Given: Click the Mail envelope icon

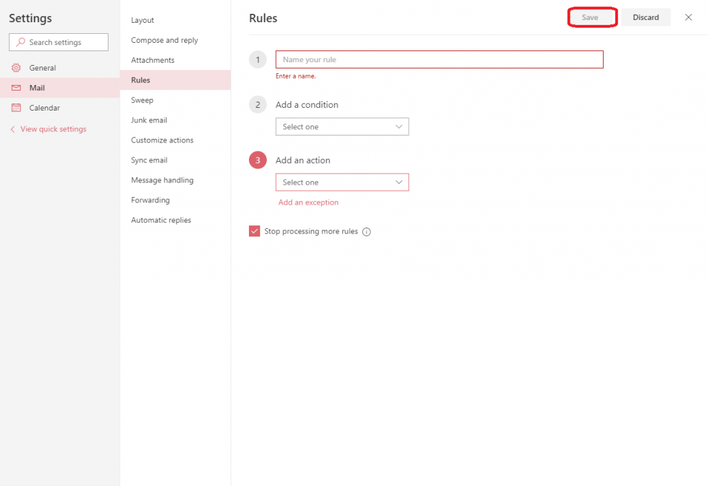Looking at the screenshot, I should (16, 88).
